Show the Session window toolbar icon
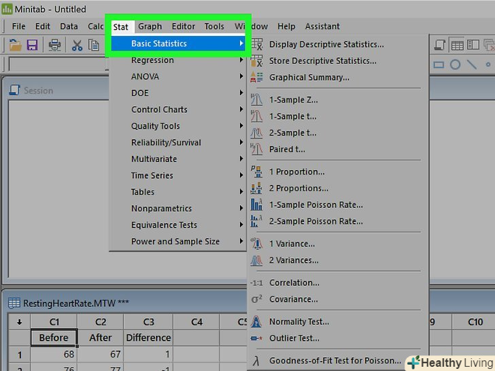 coord(440,45)
